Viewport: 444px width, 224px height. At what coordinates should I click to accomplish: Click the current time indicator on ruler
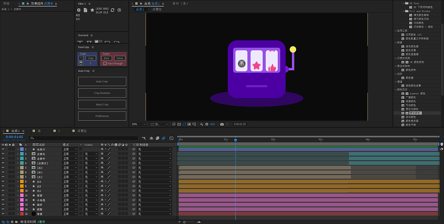point(235,140)
